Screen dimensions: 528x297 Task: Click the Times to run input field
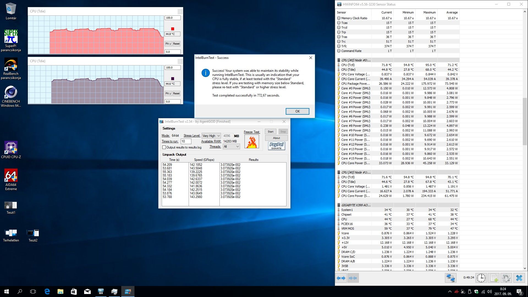[186, 141]
